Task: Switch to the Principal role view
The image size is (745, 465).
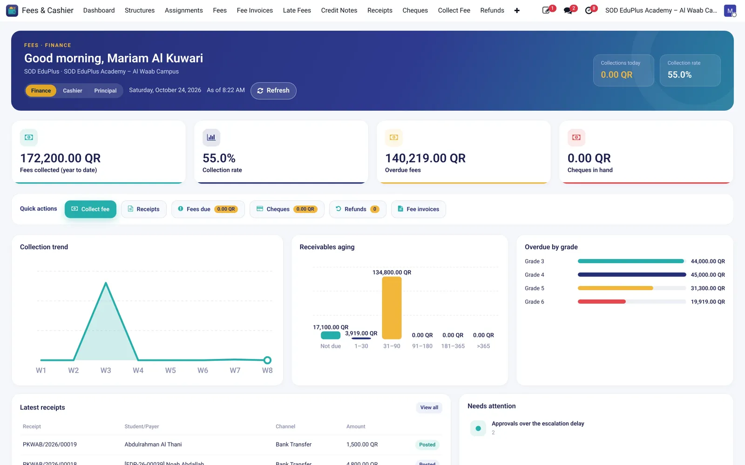Action: click(x=105, y=91)
